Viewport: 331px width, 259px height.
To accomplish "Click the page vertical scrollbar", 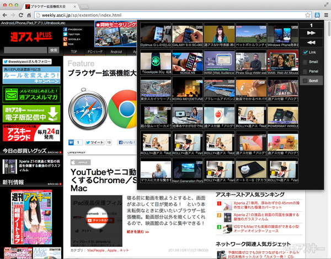I will [x=329, y=29].
